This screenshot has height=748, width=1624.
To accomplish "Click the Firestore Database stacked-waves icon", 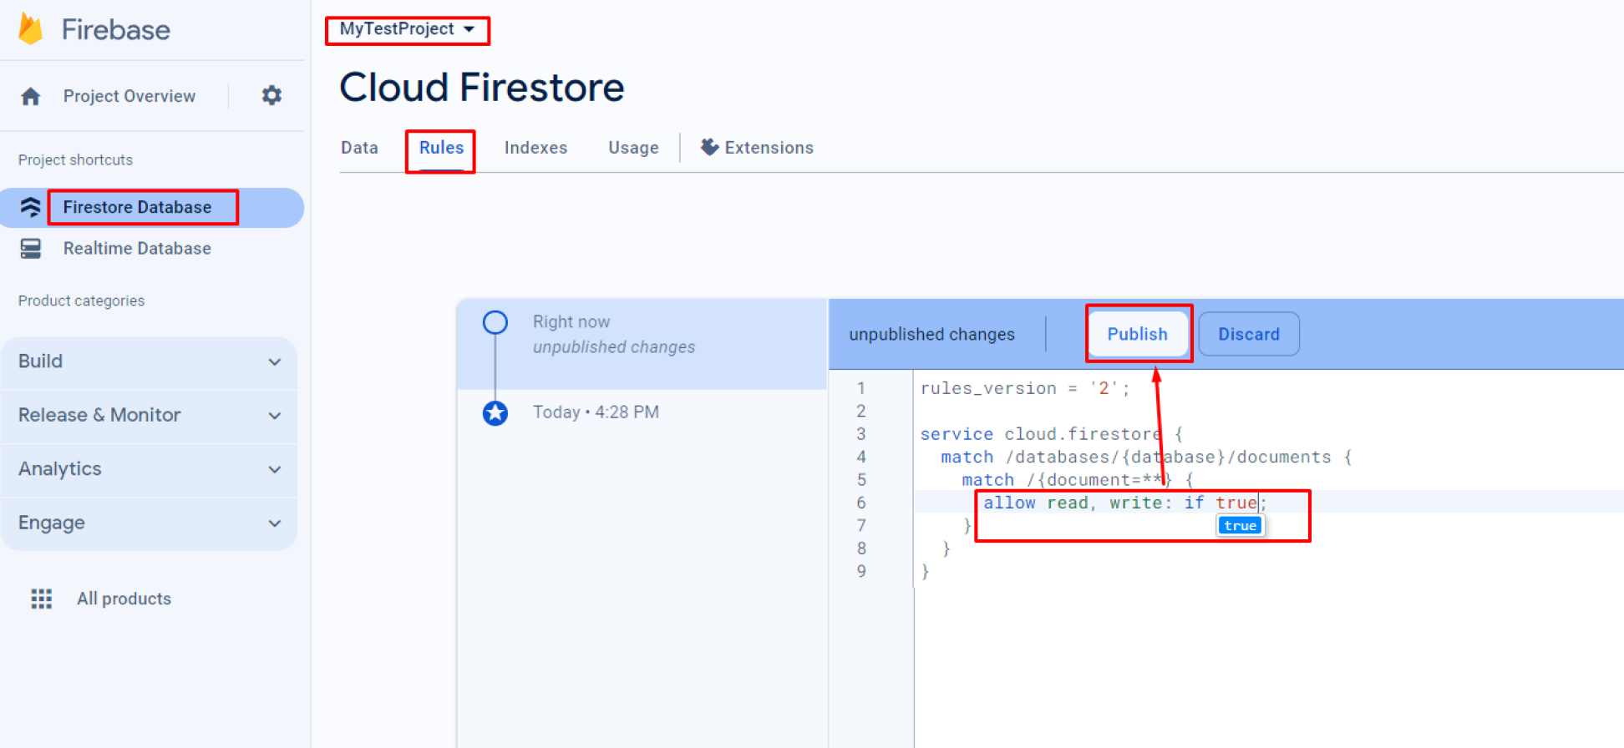I will [31, 207].
